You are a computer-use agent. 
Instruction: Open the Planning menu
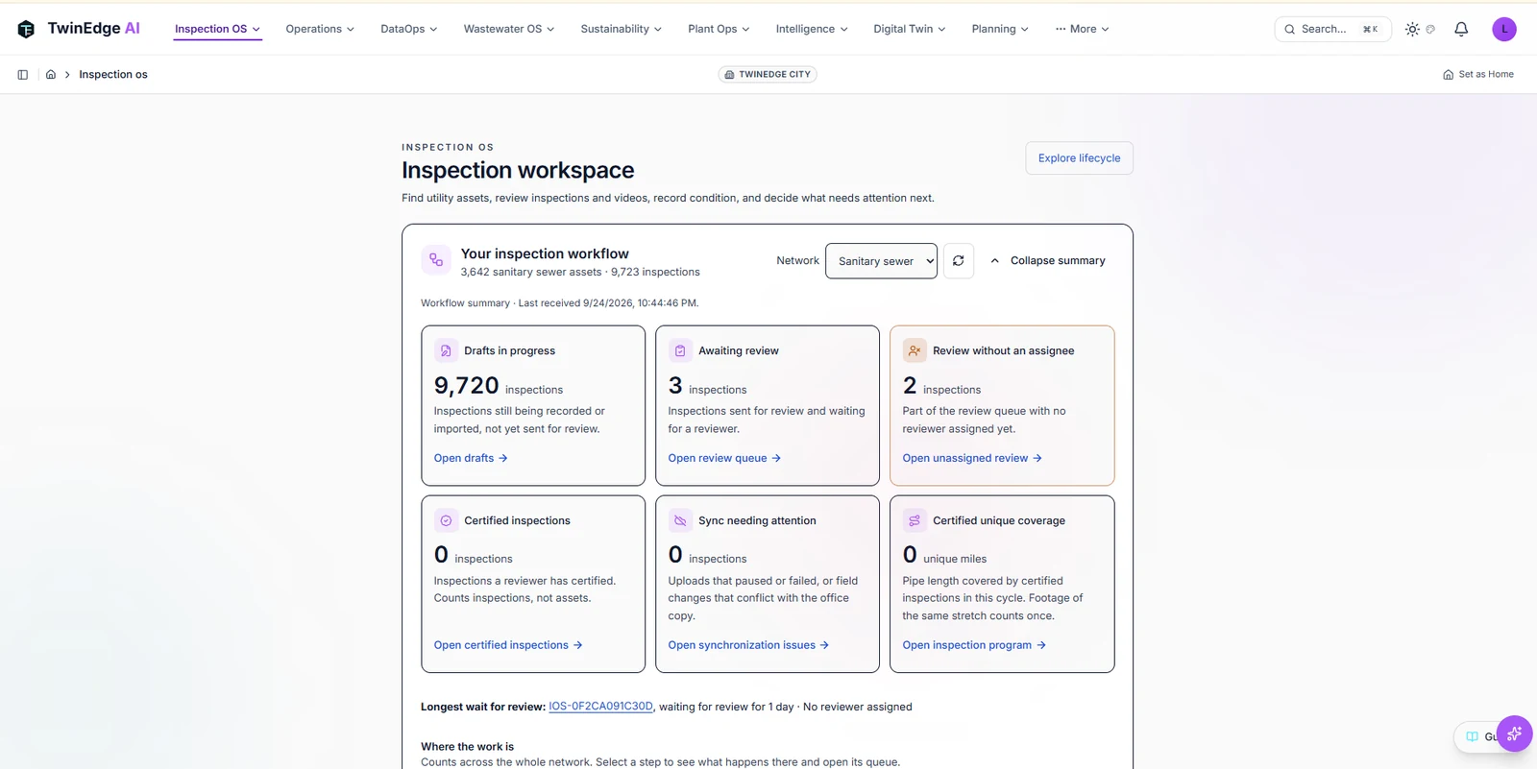(x=1000, y=30)
